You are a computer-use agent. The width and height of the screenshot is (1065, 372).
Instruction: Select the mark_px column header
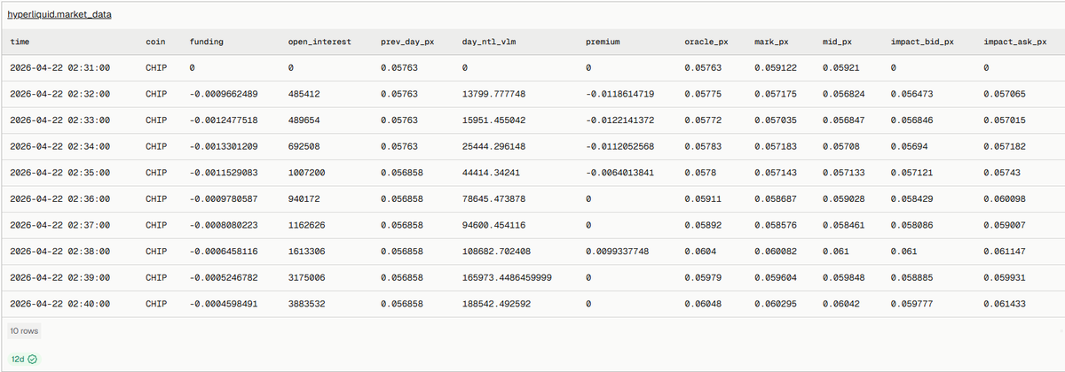[x=771, y=42]
